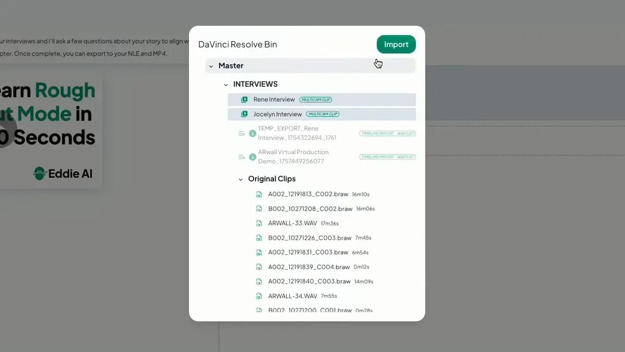This screenshot has width=625, height=352.
Task: Click the 6m54s duration of A002_12191831_C003.braw
Action: click(360, 253)
